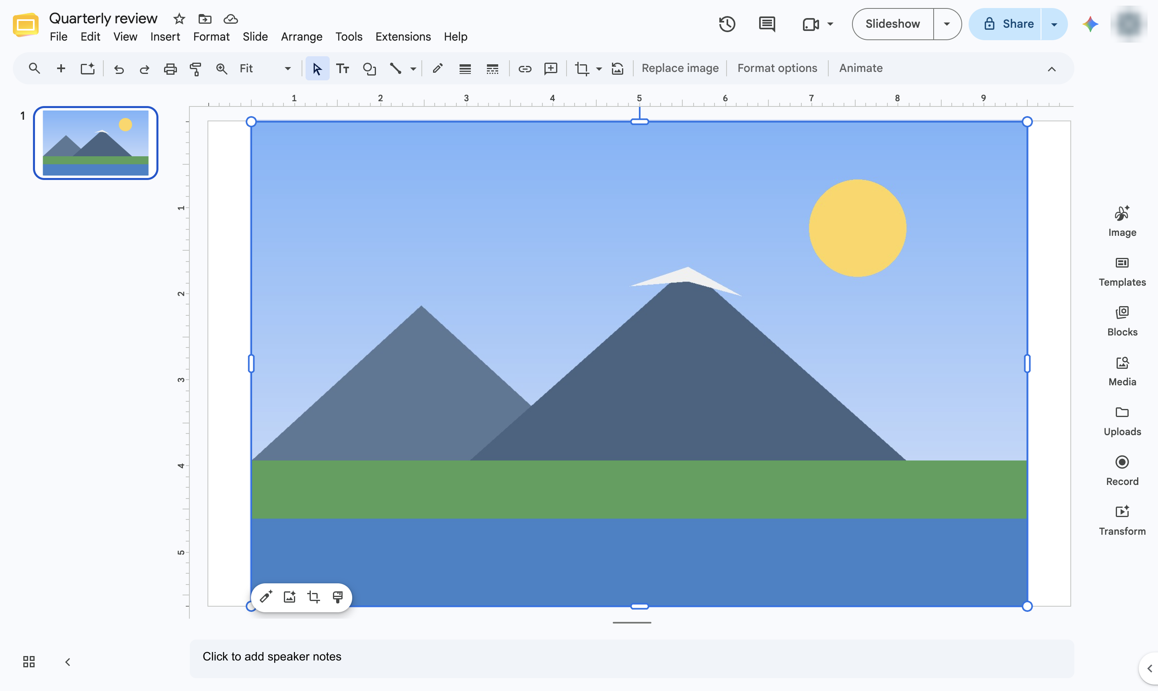Expand crop mask shape dropdown arrow
This screenshot has height=691, width=1158.
(599, 69)
